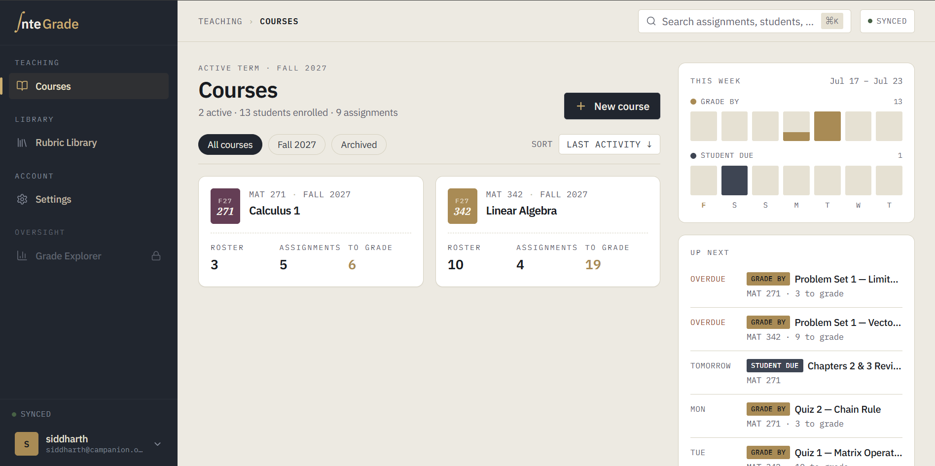This screenshot has height=466, width=935.
Task: Click the sort direction arrow icon
Action: tap(649, 144)
